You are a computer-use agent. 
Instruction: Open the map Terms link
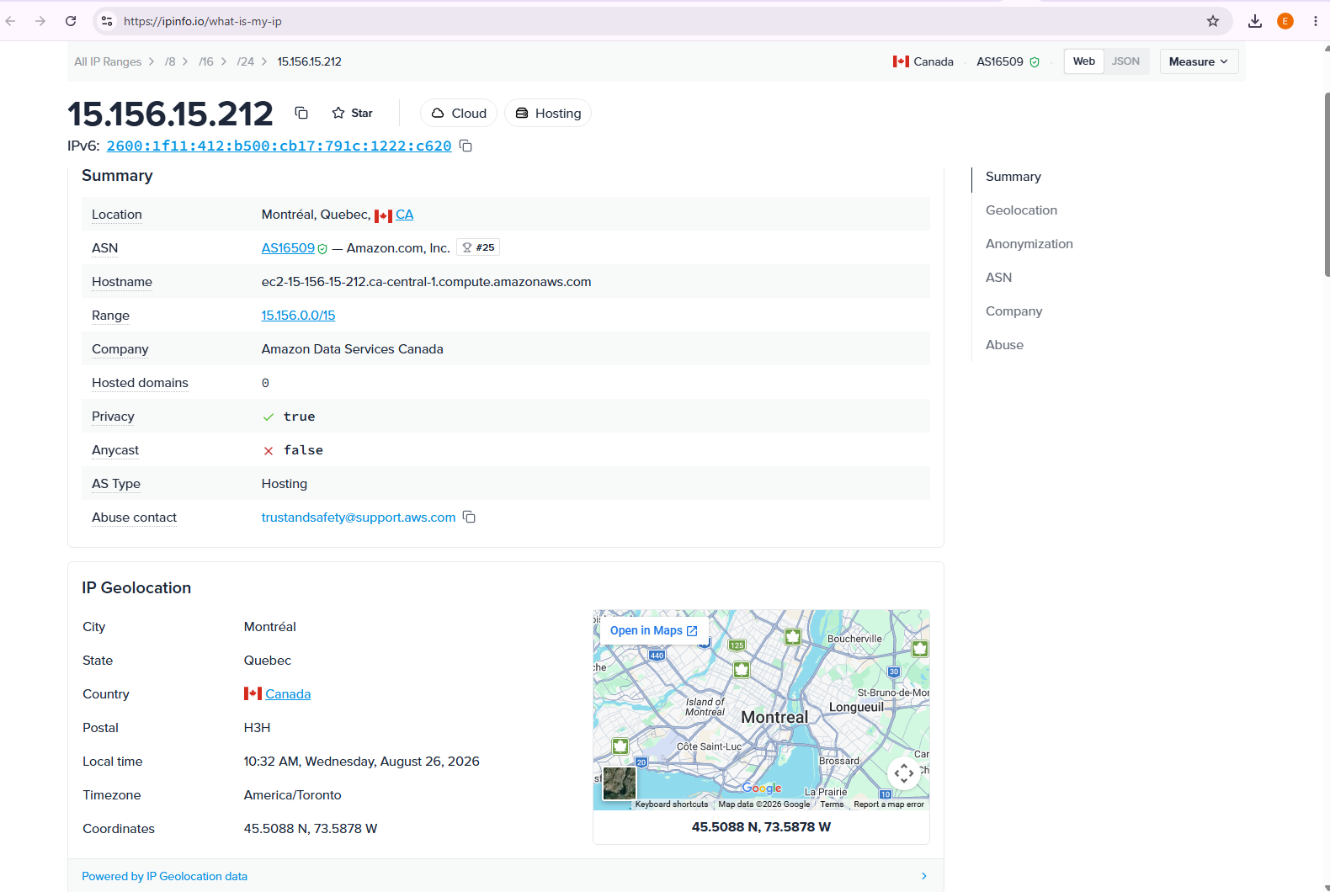point(832,804)
